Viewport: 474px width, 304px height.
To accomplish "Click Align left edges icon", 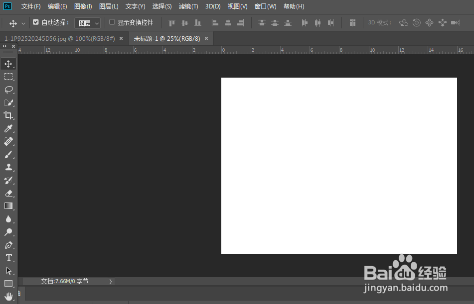I will [x=215, y=23].
